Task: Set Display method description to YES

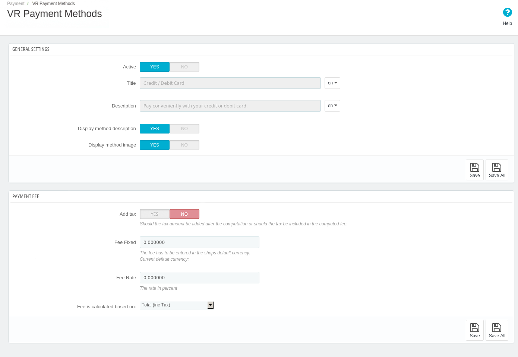Action: [x=155, y=129]
